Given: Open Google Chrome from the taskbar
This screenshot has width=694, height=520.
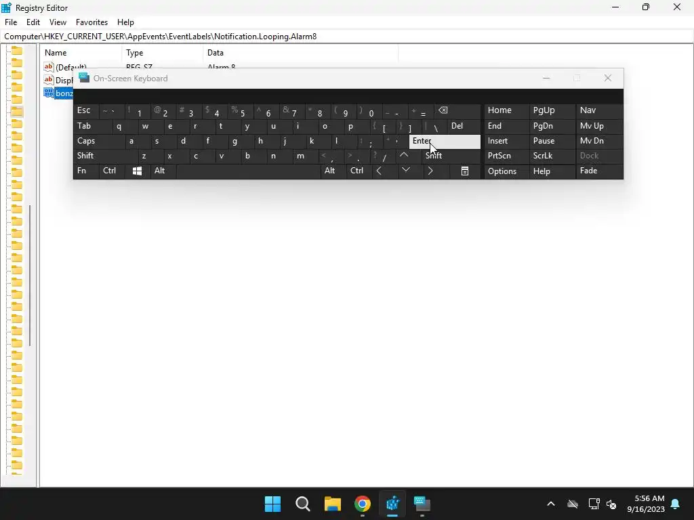Looking at the screenshot, I should pos(363,504).
